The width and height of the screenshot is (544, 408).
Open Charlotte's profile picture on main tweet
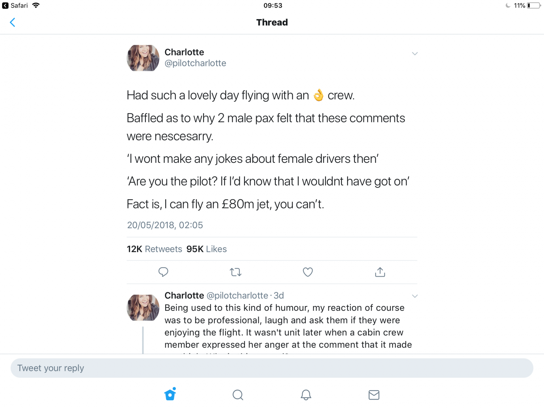(x=143, y=58)
